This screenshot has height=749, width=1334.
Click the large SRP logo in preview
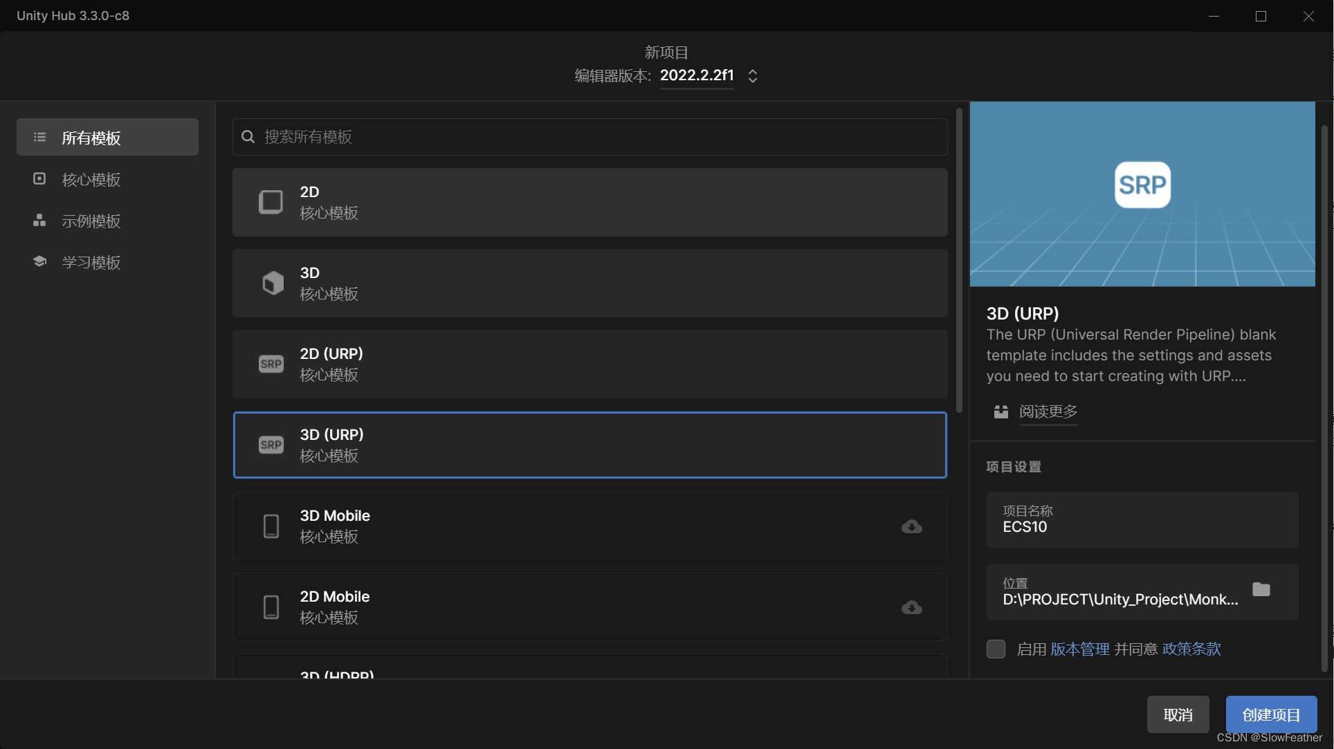(x=1142, y=185)
